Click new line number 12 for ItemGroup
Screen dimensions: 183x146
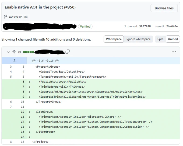click(23, 112)
